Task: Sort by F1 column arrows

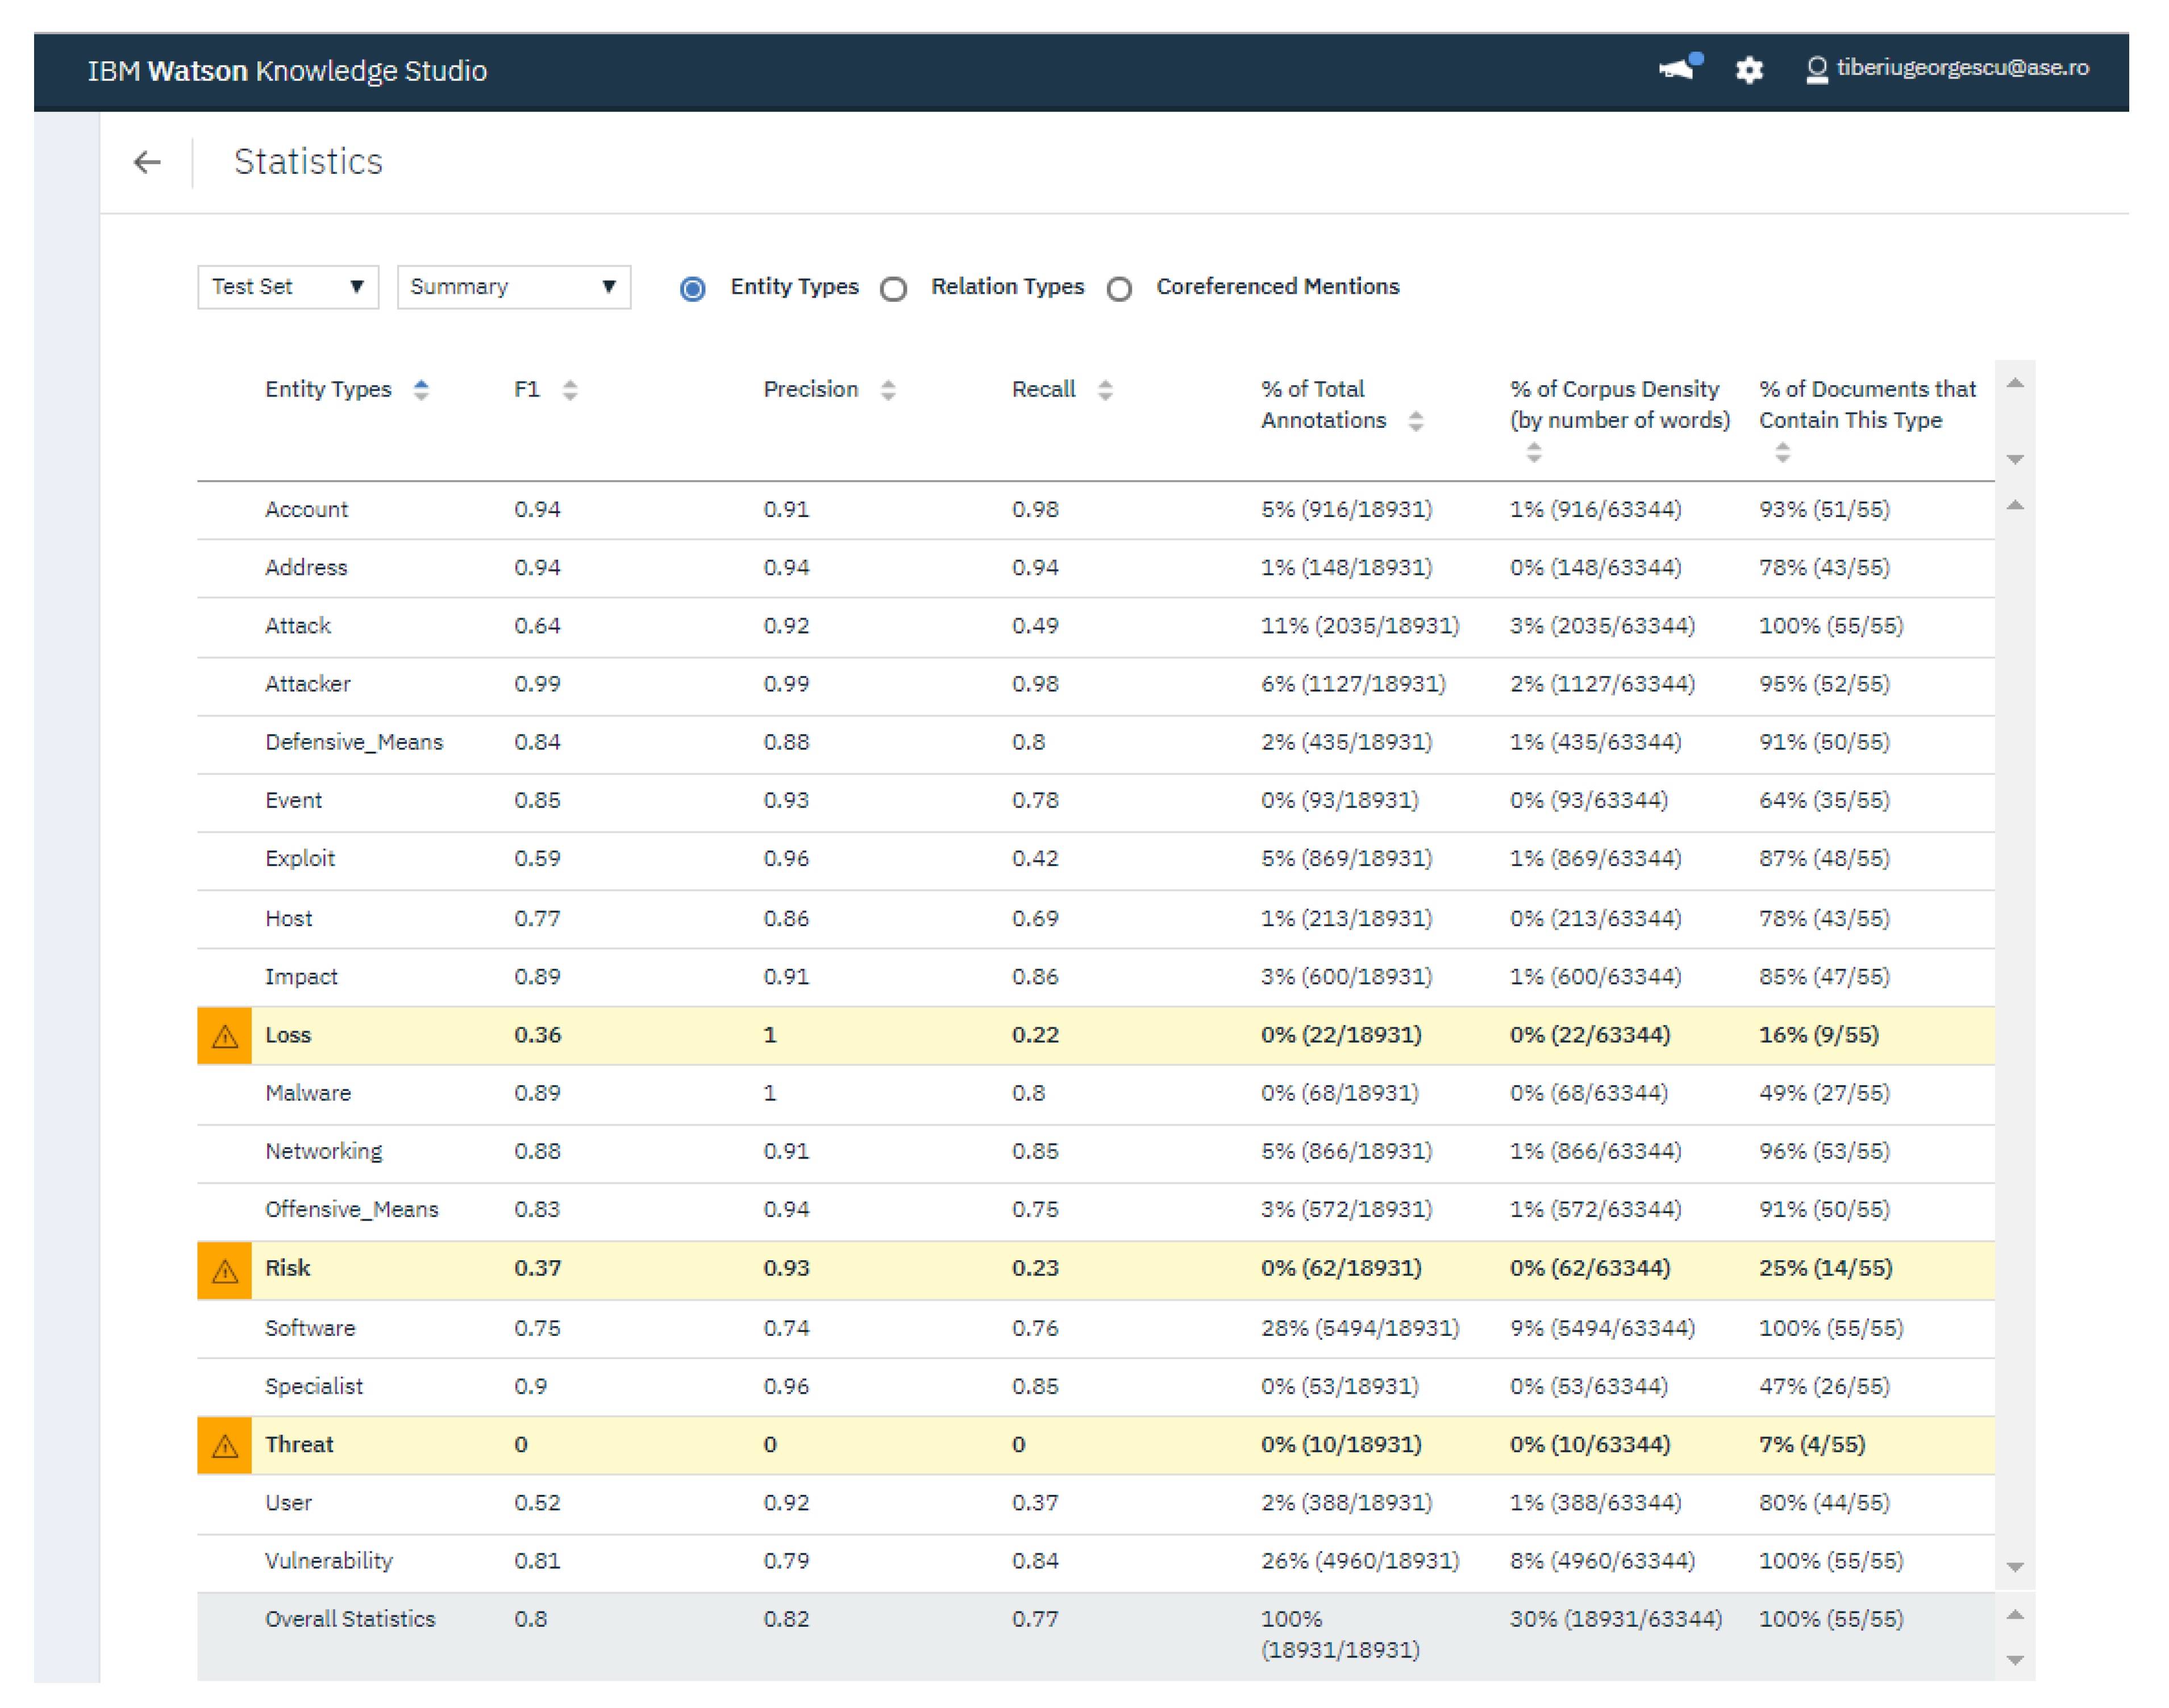Action: click(570, 390)
